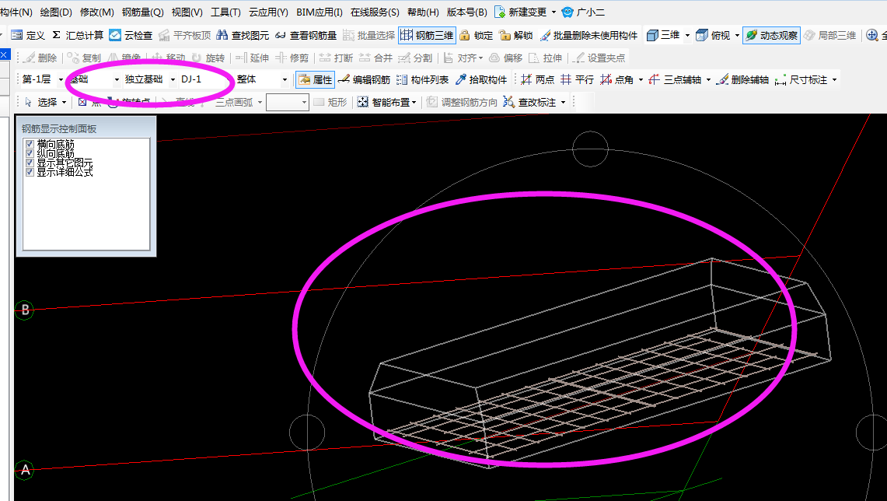Open the 修改(M) menu
Viewport: 887px width, 501px height.
point(96,12)
